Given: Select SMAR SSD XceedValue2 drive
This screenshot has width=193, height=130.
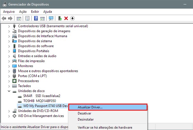Looking at the screenshot, I should tap(42, 96).
